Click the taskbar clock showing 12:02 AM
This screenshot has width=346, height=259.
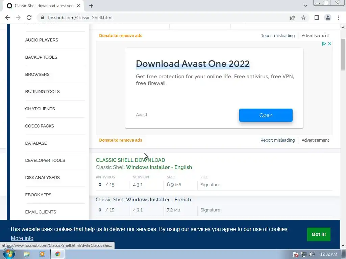click(x=328, y=254)
